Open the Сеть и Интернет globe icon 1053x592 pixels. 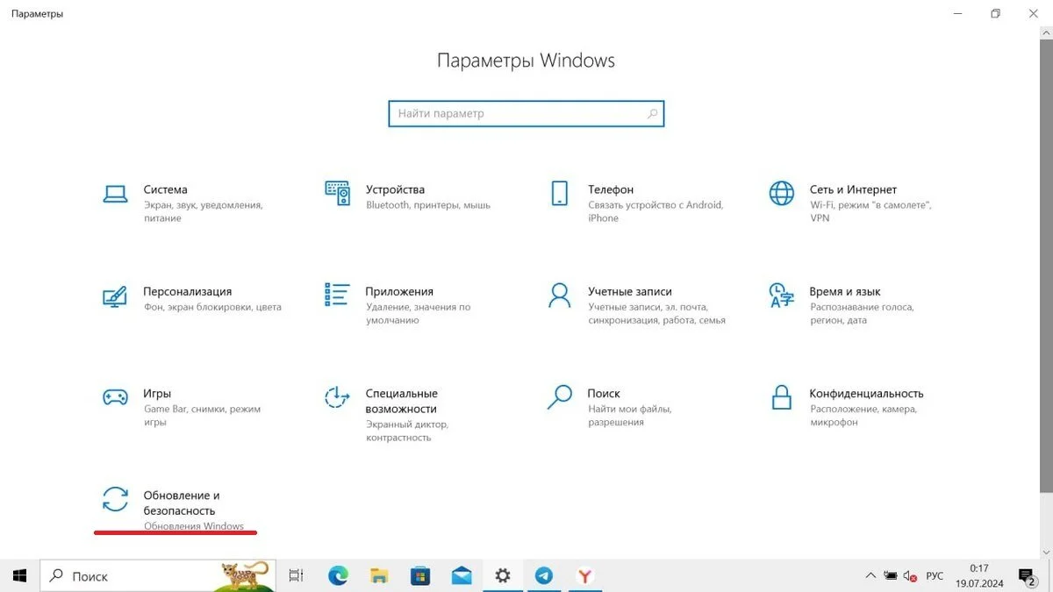coord(781,193)
